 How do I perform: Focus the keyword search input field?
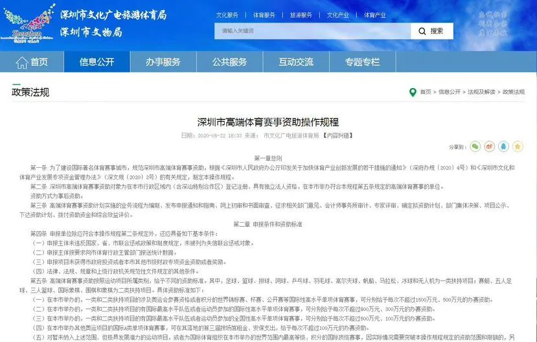tap(312, 30)
